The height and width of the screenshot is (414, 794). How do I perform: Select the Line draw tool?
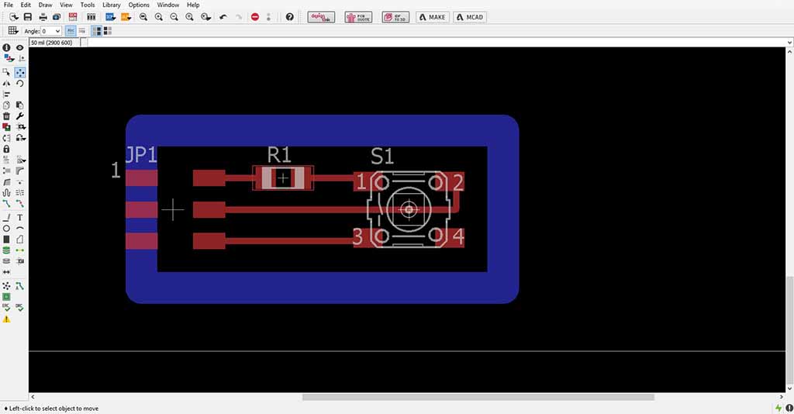click(6, 218)
